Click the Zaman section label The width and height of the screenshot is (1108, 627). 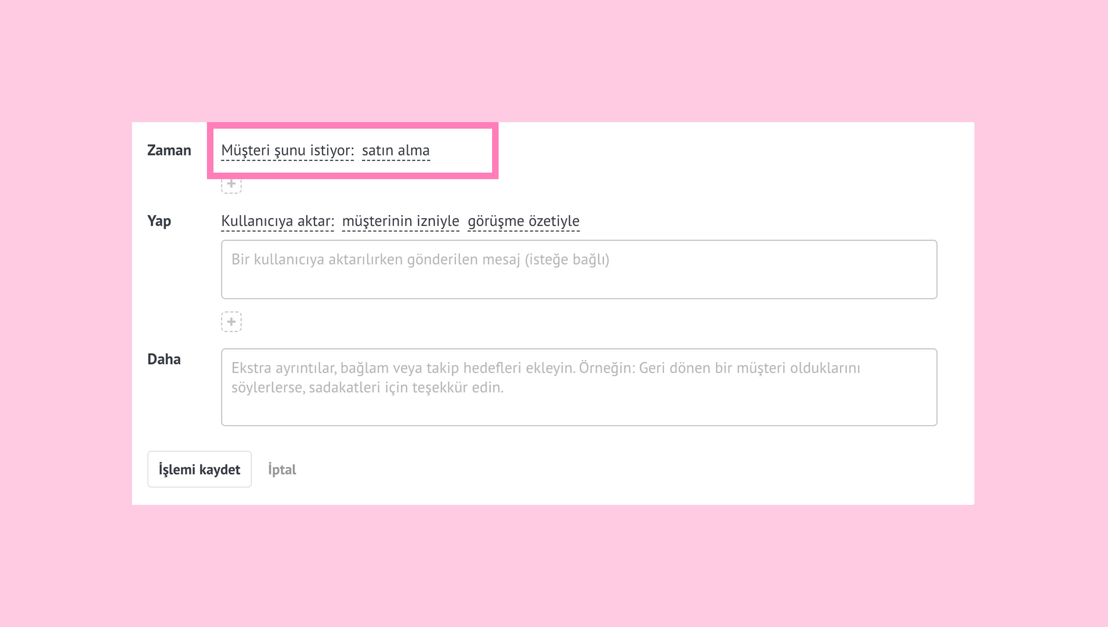[169, 150]
